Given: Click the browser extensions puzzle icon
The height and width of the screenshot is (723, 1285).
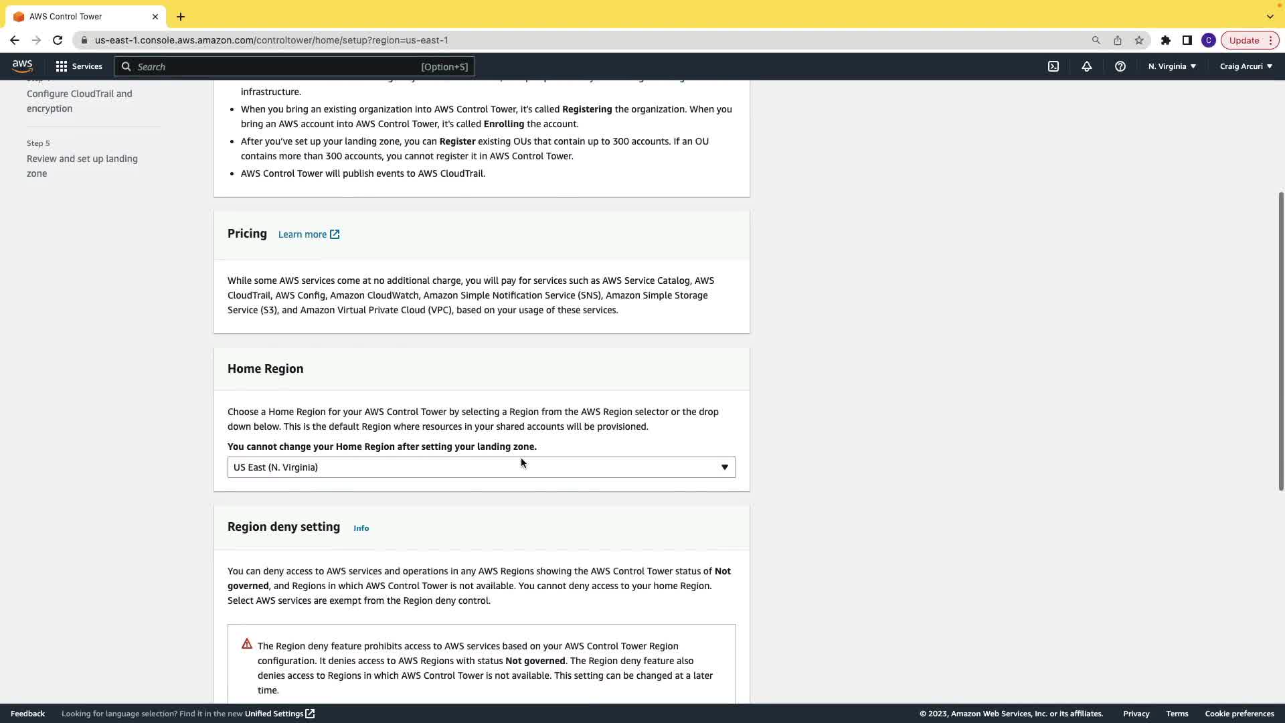Looking at the screenshot, I should click(x=1166, y=40).
